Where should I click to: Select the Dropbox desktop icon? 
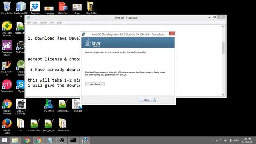tap(35, 8)
